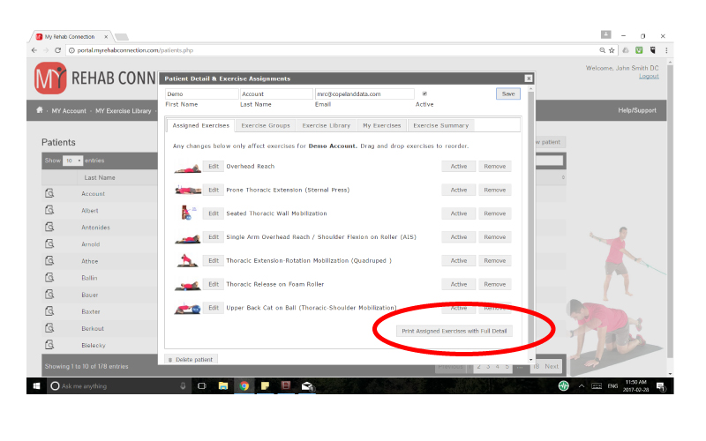The image size is (706, 441).
Task: Click the First Name field containing Demo
Action: click(x=202, y=93)
